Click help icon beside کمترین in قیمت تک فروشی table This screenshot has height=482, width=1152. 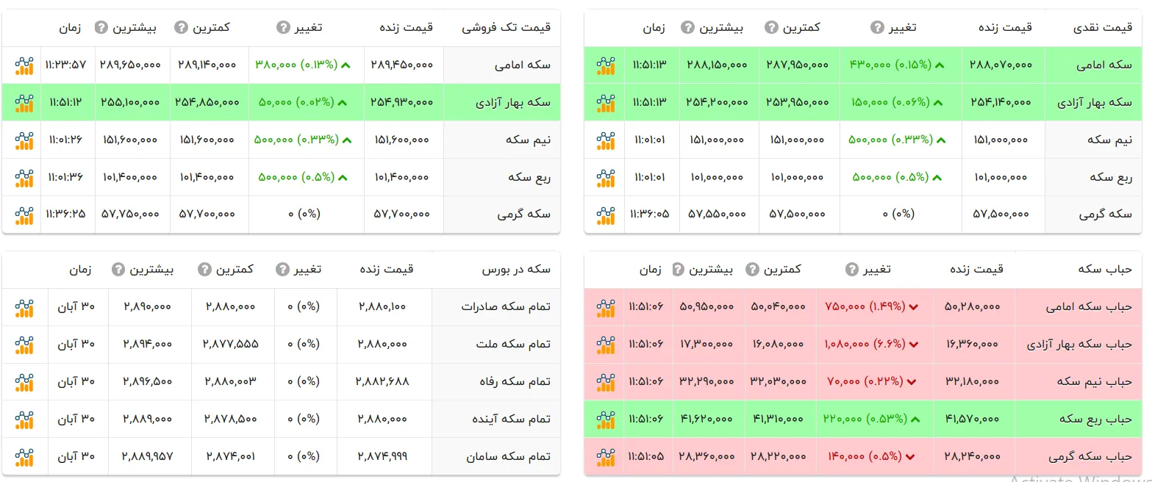point(181,28)
